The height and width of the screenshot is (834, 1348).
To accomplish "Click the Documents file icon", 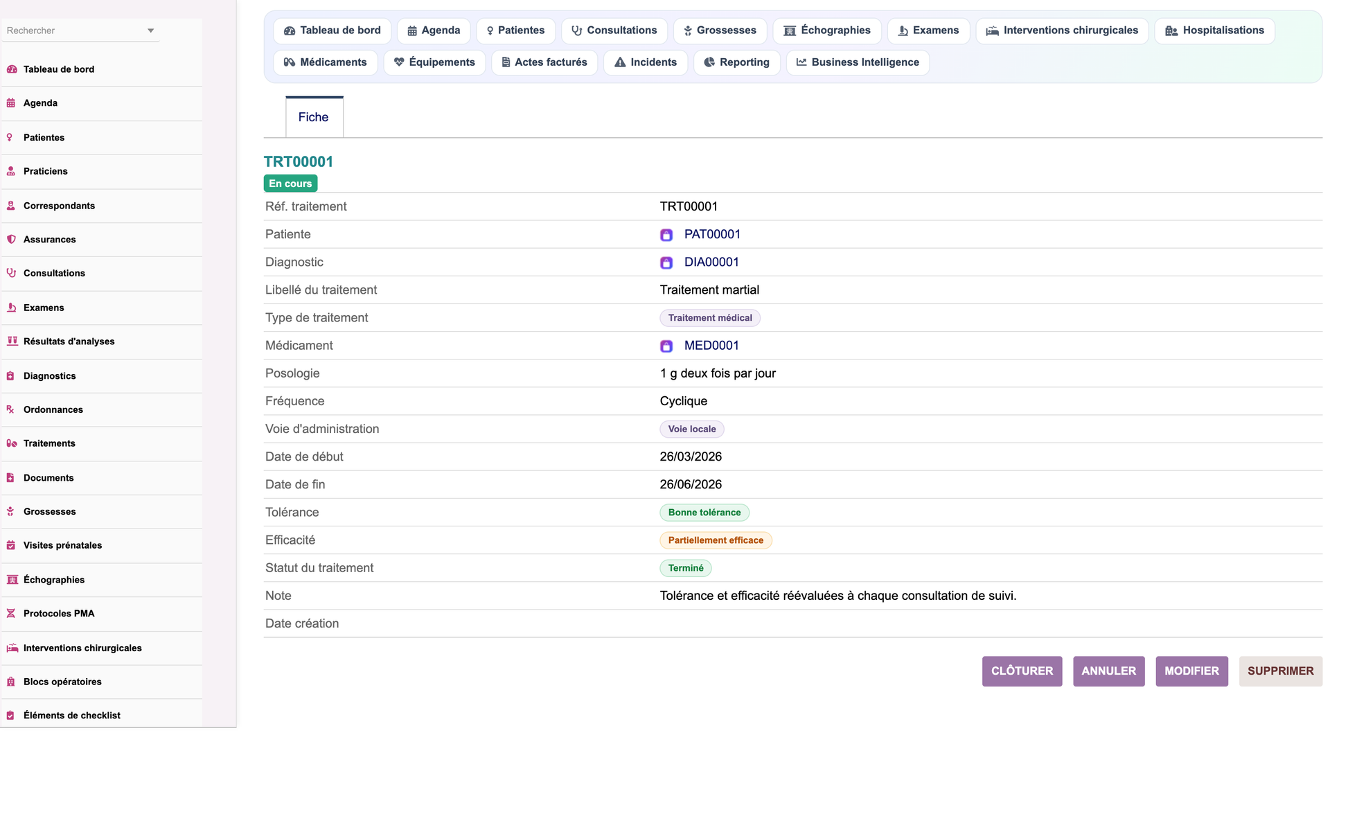I will [10, 478].
